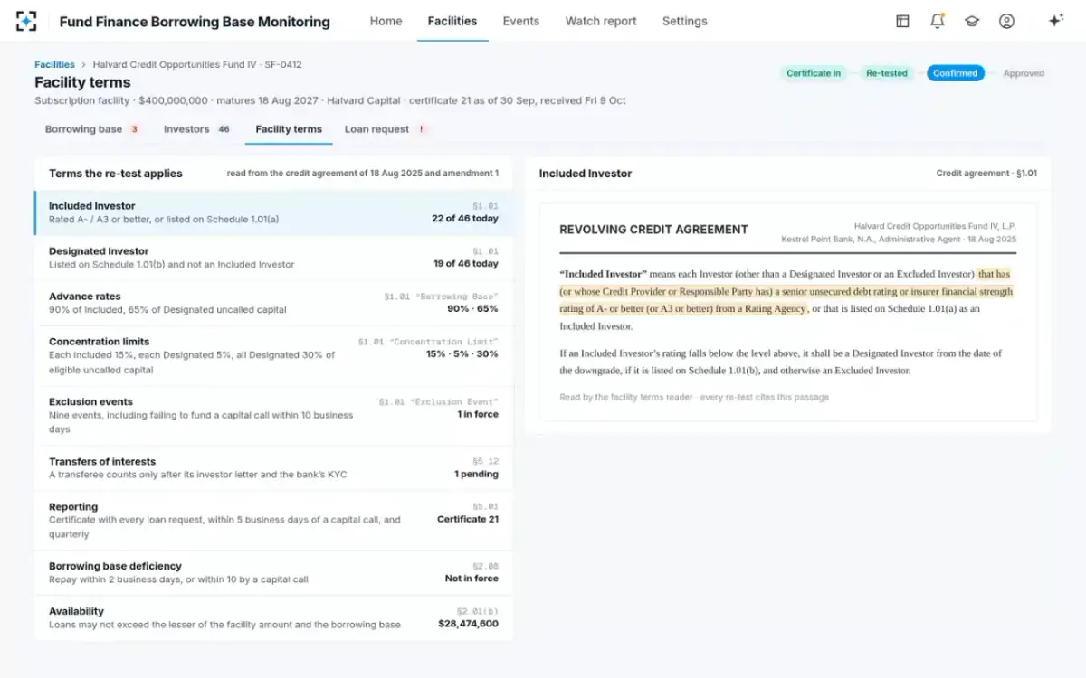Click the '§5.12' section reference

pos(486,462)
